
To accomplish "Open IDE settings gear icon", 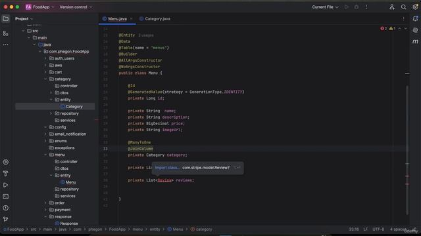I will 415,7.
